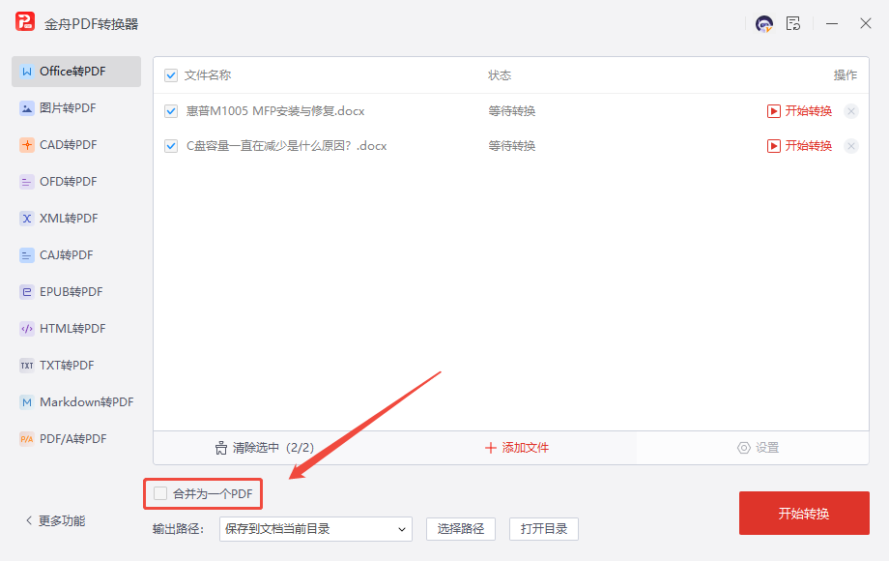Click 添加文件 button

(517, 448)
